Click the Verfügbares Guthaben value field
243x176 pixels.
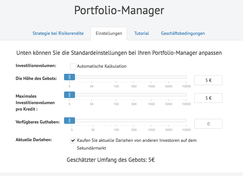pos(208,124)
